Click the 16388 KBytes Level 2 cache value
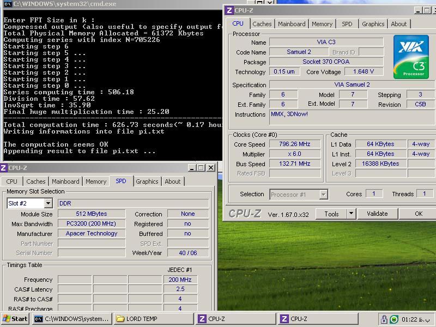 tap(380, 163)
